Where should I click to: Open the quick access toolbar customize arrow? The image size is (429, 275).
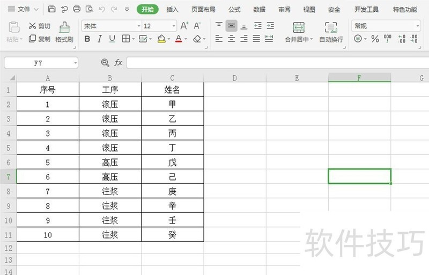pyautogui.click(x=127, y=9)
